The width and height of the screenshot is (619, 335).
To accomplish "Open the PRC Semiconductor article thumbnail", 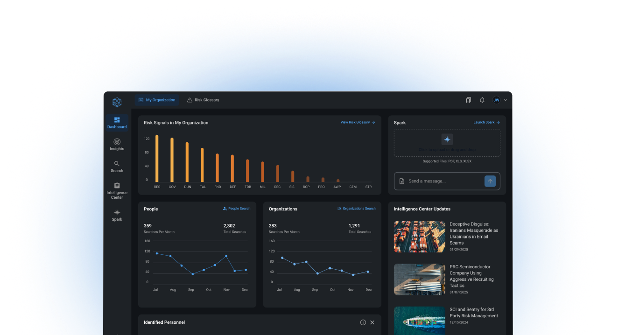I will click(419, 279).
